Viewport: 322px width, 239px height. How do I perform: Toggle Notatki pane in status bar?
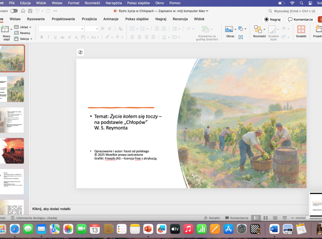coord(212,218)
